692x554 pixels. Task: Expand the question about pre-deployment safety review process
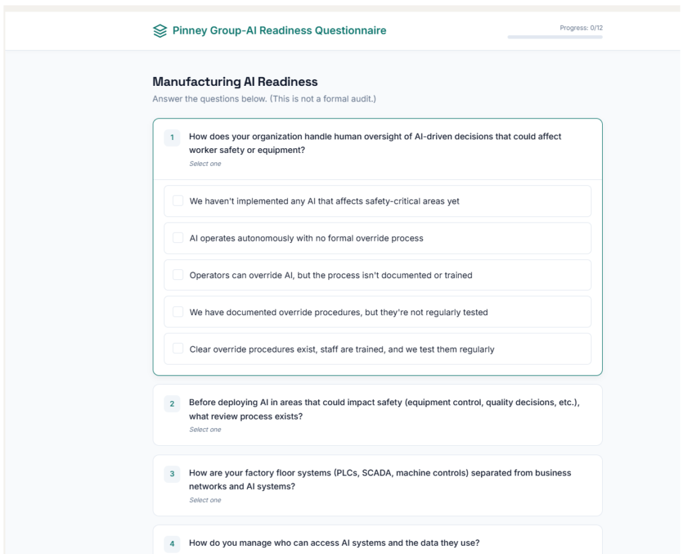pos(384,409)
